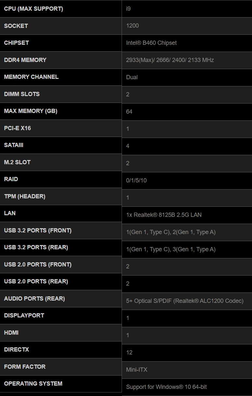Click the M.2 SLOT label
252x396 pixels.
17,162
